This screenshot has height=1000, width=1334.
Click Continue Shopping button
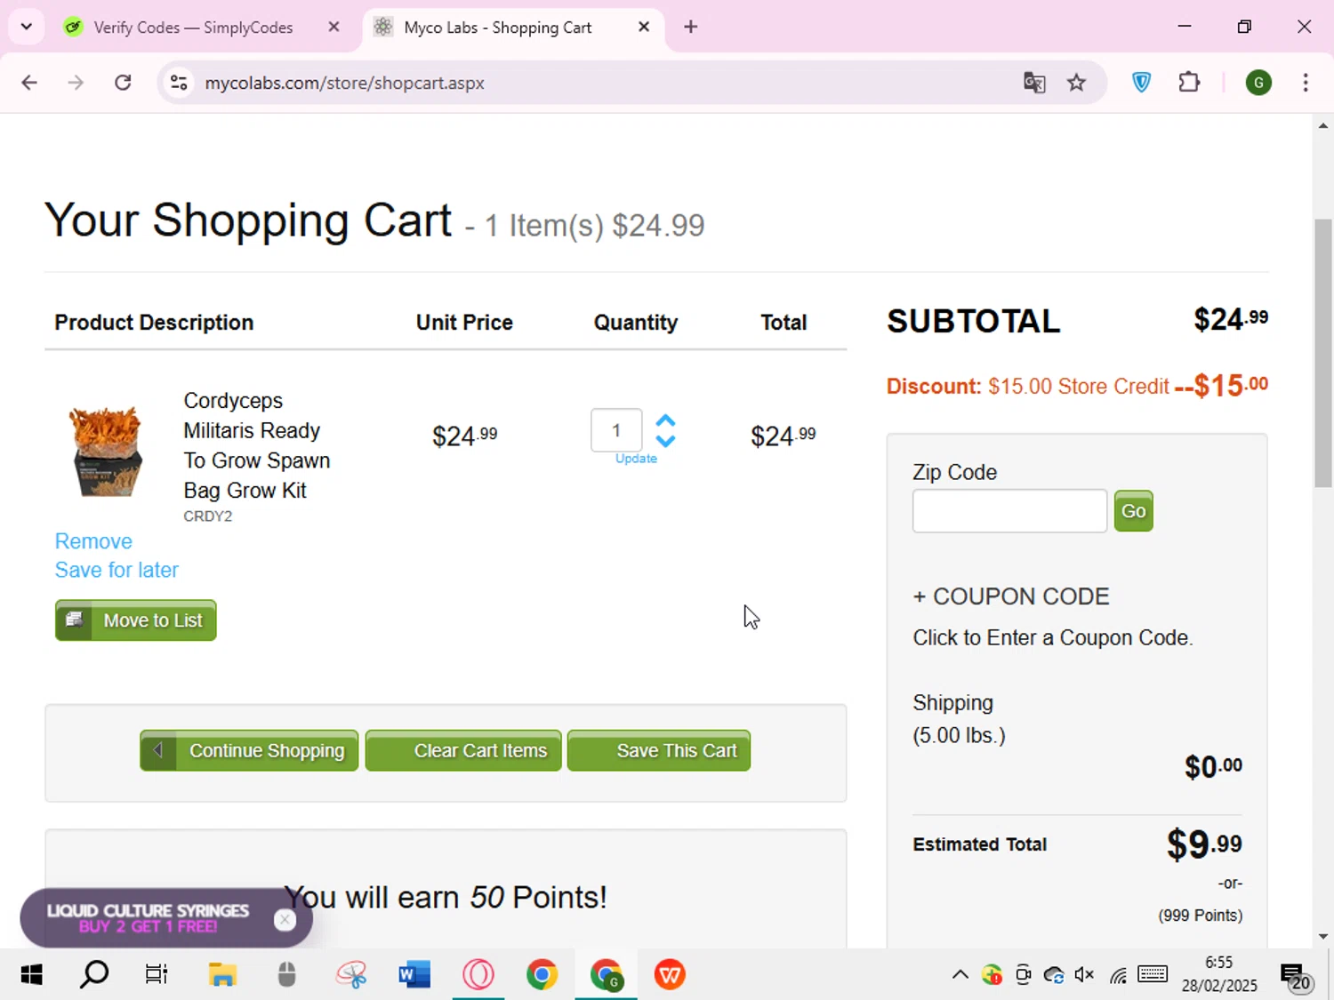pos(249,751)
